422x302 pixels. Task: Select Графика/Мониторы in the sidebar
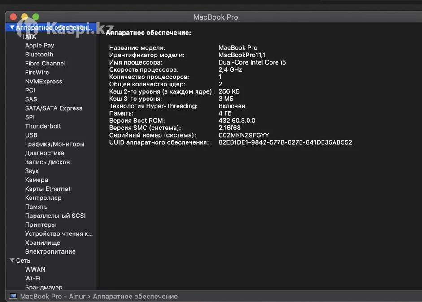click(x=55, y=144)
